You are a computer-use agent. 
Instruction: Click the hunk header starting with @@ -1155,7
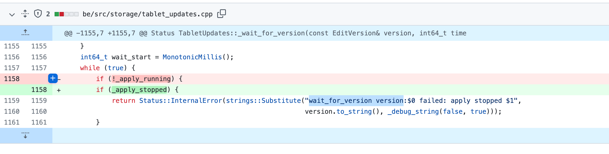(x=265, y=33)
